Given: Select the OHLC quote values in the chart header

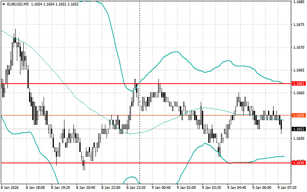Looking at the screenshot, I should coord(55,4).
